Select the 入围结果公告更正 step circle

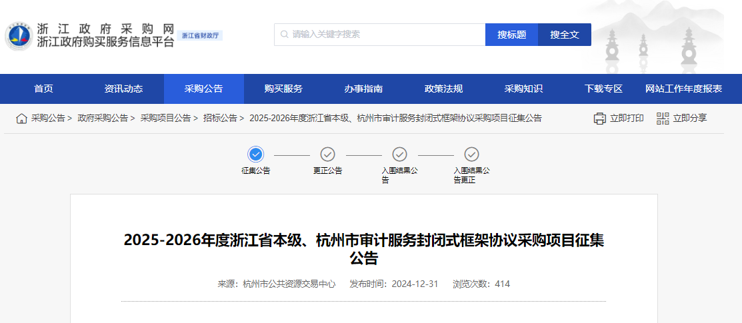tap(471, 155)
